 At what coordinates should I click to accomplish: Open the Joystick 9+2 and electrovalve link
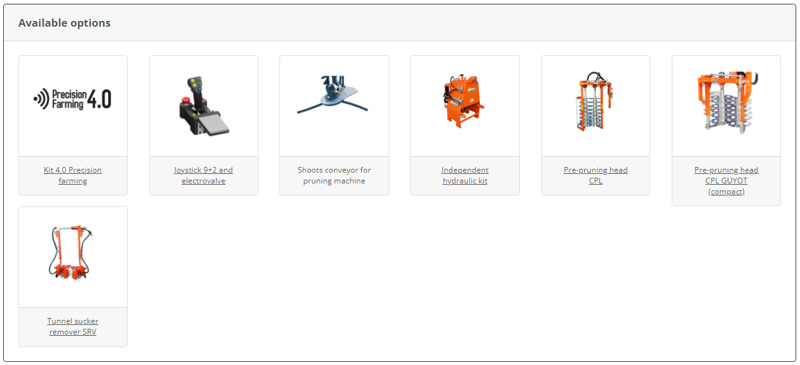[203, 175]
